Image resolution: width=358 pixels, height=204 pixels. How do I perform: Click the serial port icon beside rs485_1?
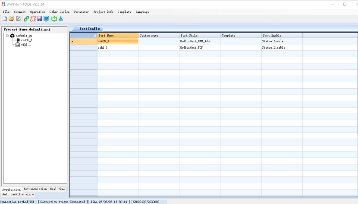(x=18, y=40)
